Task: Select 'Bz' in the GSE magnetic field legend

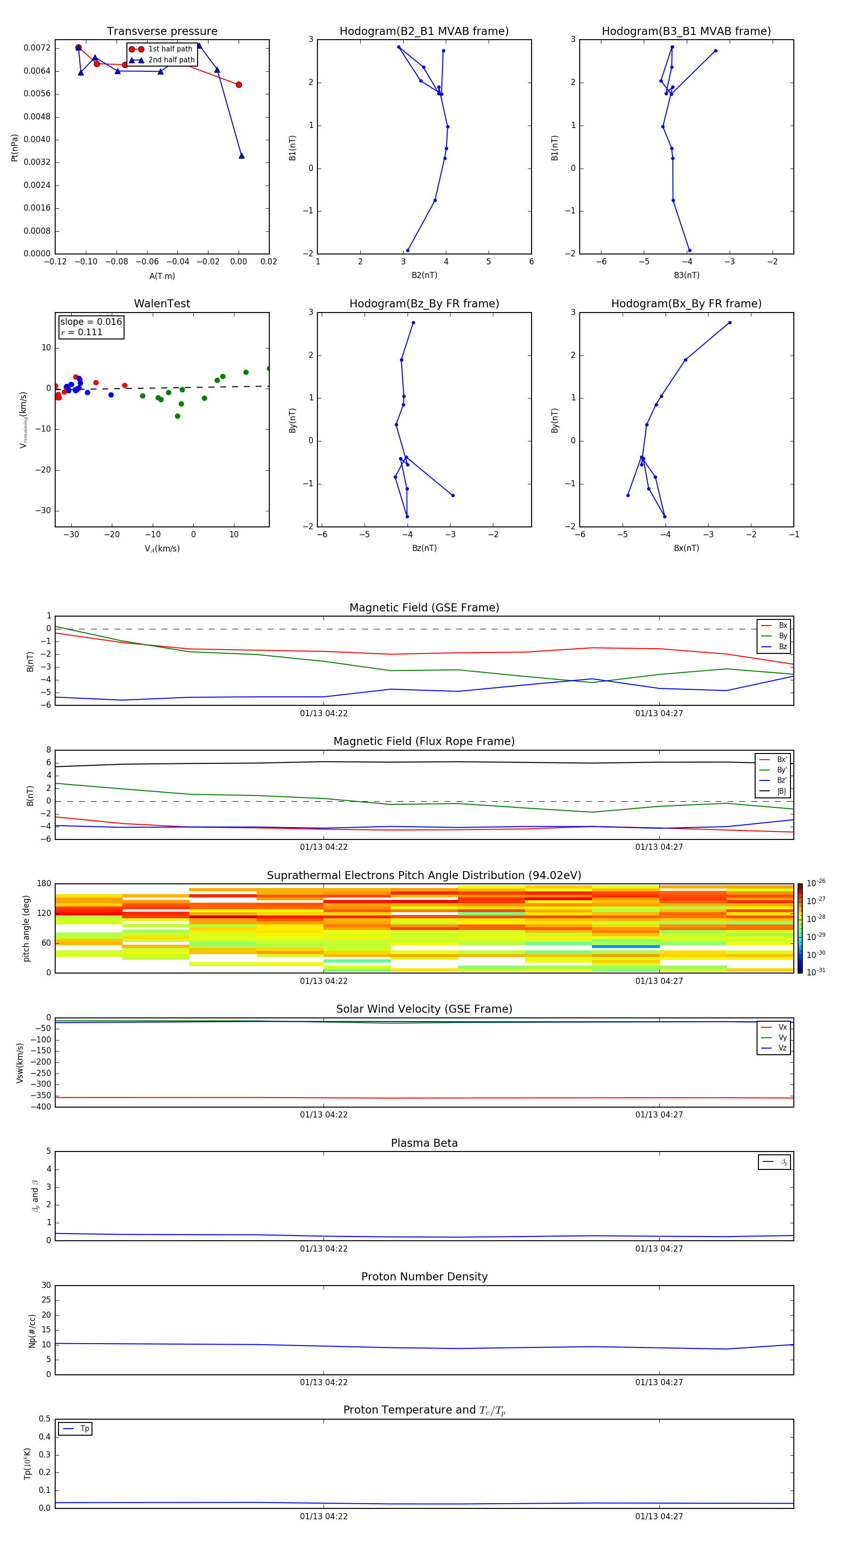Action: (774, 646)
